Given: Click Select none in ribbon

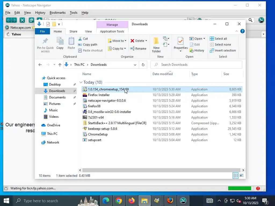Looking at the screenshot, I should (220, 45).
